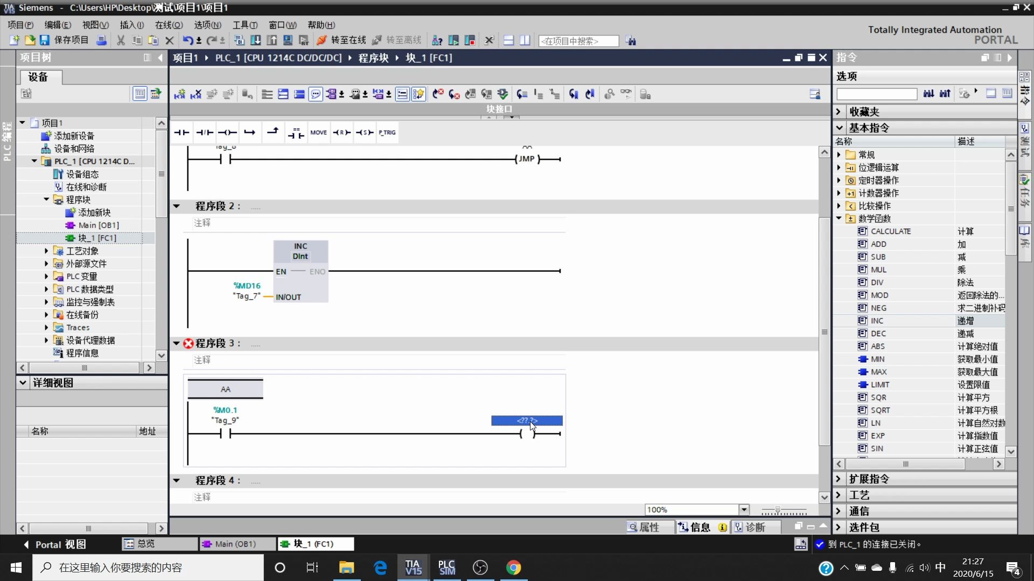The height and width of the screenshot is (581, 1034).
Task: Toggle favorites display in editor
Action: (418, 94)
